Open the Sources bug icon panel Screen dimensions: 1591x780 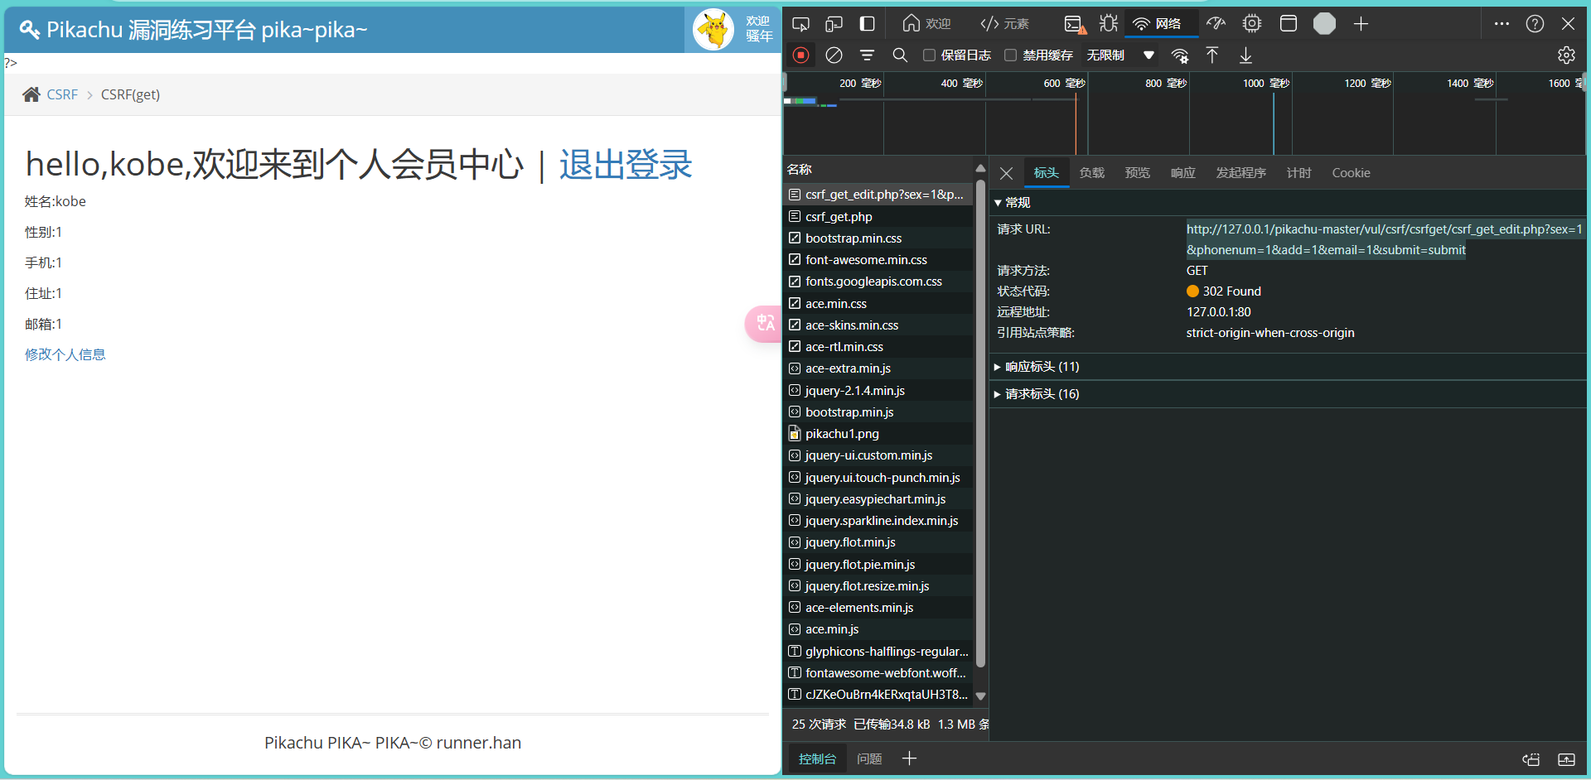(x=1108, y=24)
